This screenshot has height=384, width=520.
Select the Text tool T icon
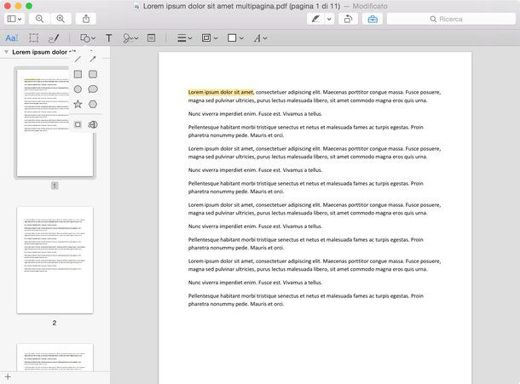click(108, 38)
